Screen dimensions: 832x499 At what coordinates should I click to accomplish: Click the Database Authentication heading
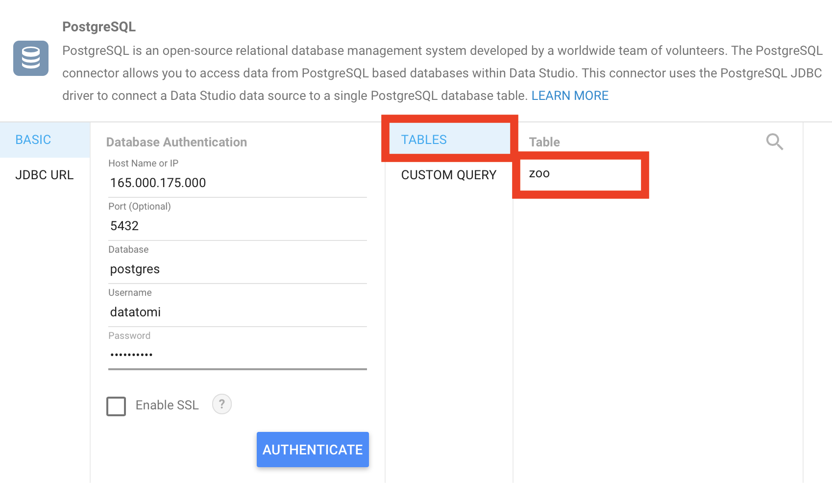pyautogui.click(x=176, y=142)
